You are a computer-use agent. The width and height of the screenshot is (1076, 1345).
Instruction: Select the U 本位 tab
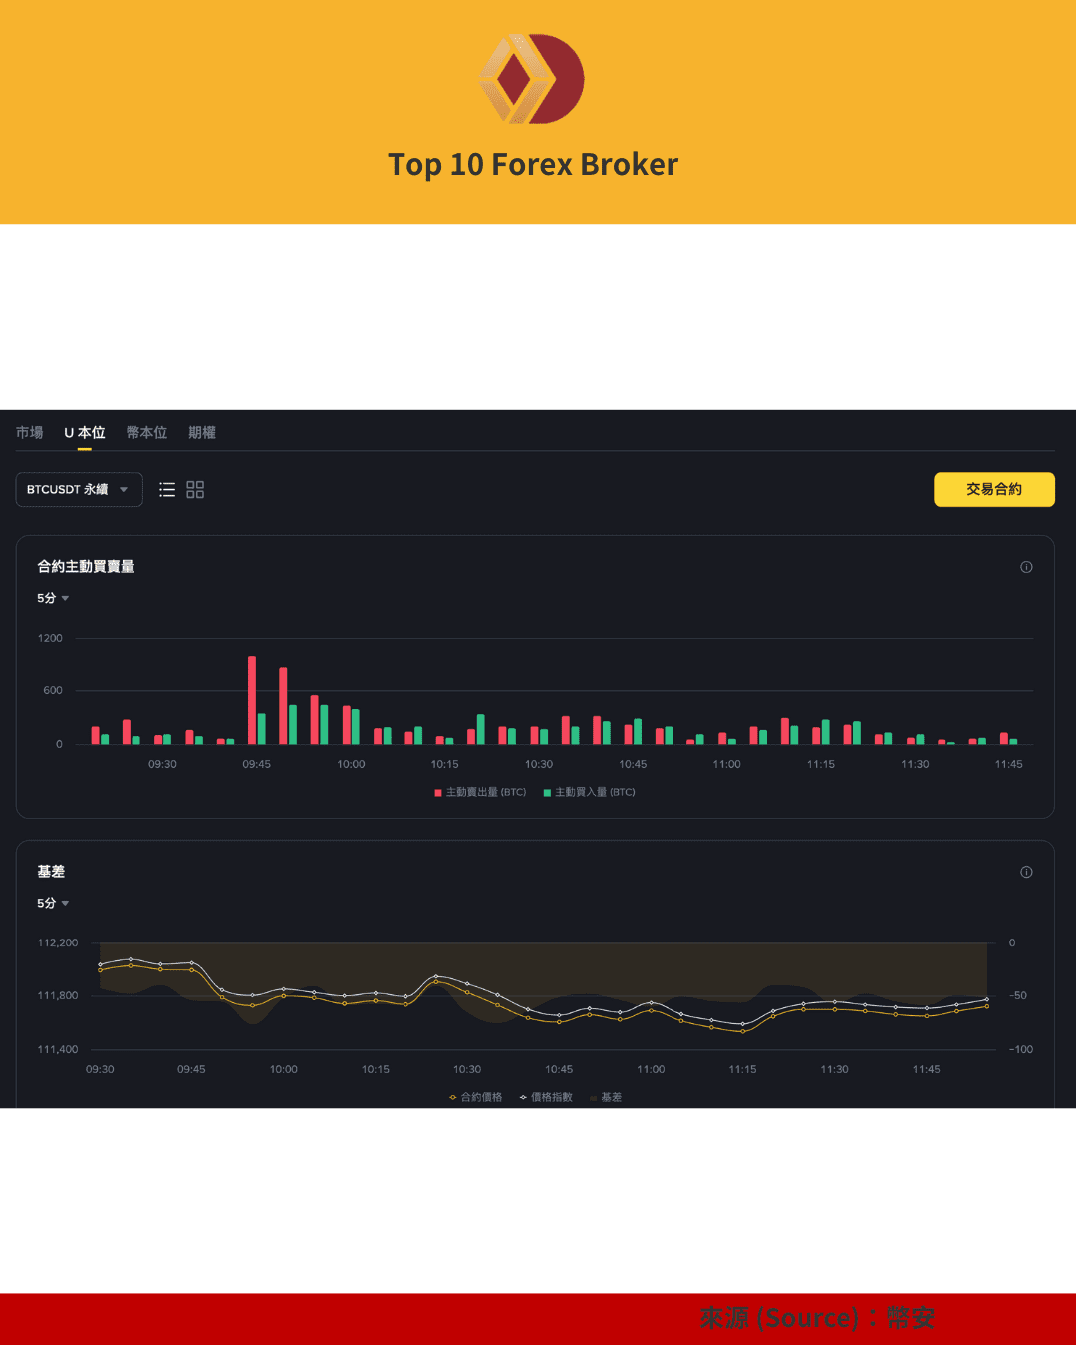click(x=85, y=433)
